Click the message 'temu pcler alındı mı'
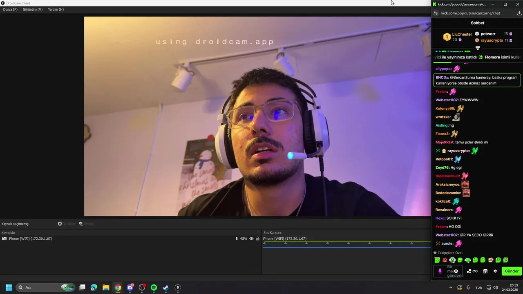The width and height of the screenshot is (523, 294). click(472, 142)
